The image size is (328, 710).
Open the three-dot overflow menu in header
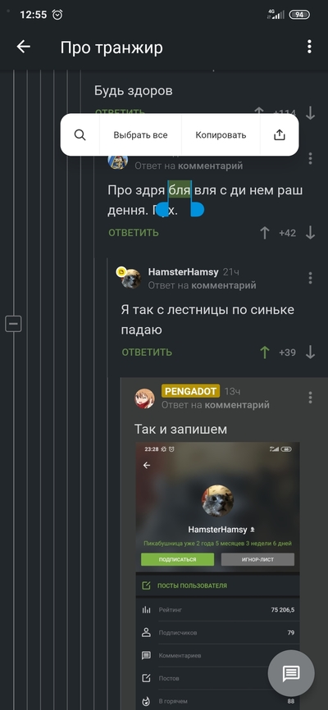click(x=309, y=47)
